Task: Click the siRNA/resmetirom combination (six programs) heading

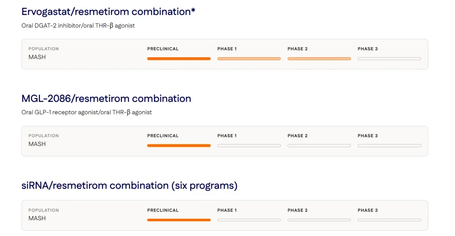Action: click(129, 186)
